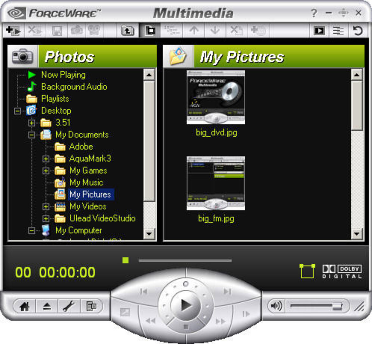
Task: Click the media library panel icon
Action: tap(91, 306)
